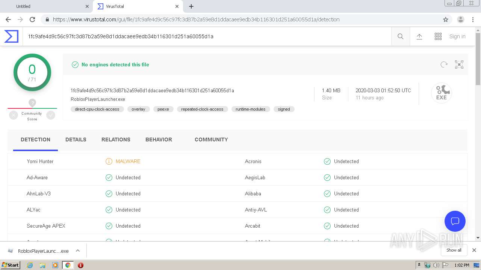
Task: Click the RobloxPlayerLauncher.exe file name text
Action: tap(98, 99)
